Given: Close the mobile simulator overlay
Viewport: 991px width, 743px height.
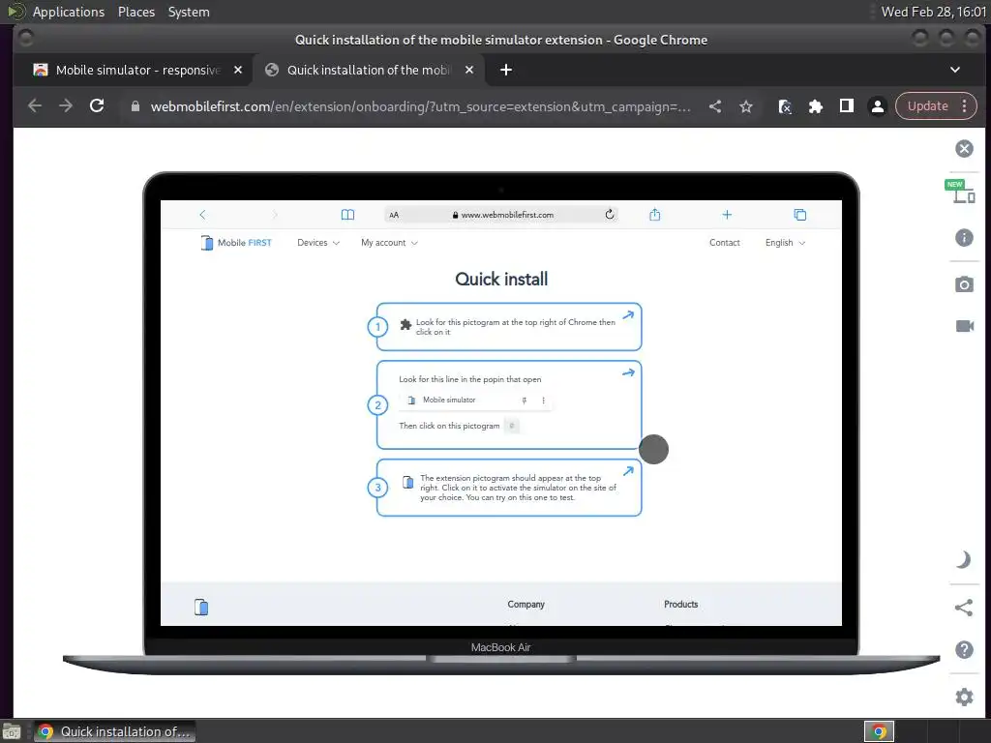Looking at the screenshot, I should (x=964, y=148).
